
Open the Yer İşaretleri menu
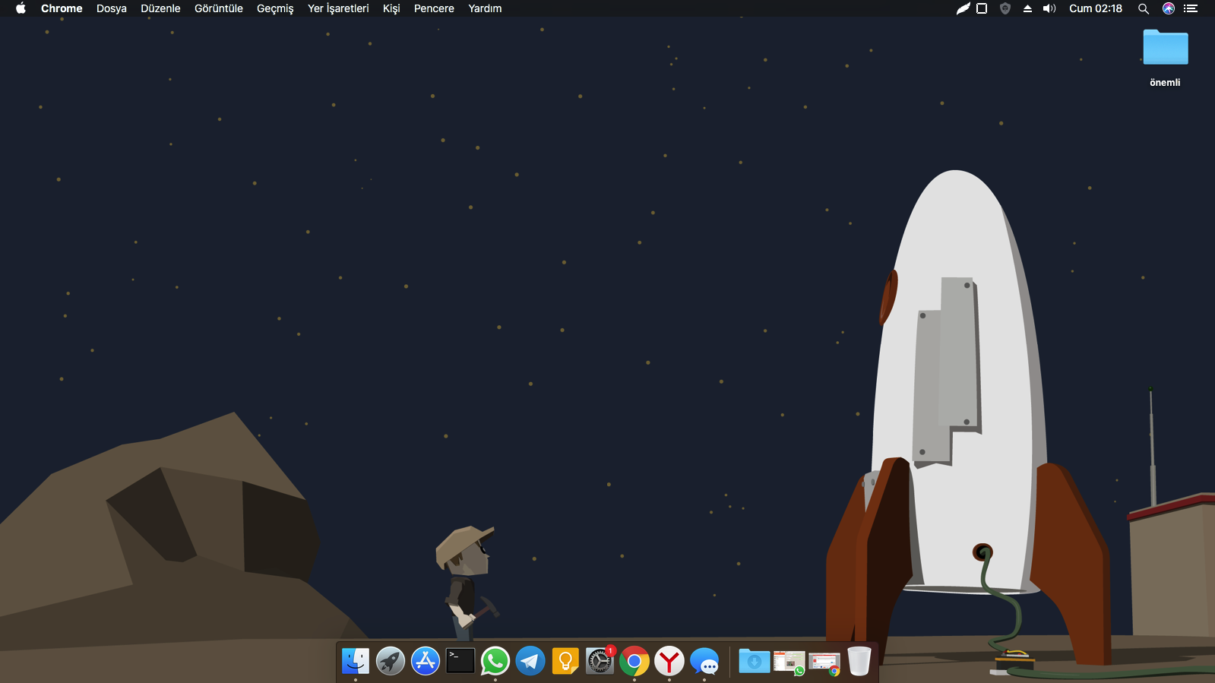(x=338, y=8)
